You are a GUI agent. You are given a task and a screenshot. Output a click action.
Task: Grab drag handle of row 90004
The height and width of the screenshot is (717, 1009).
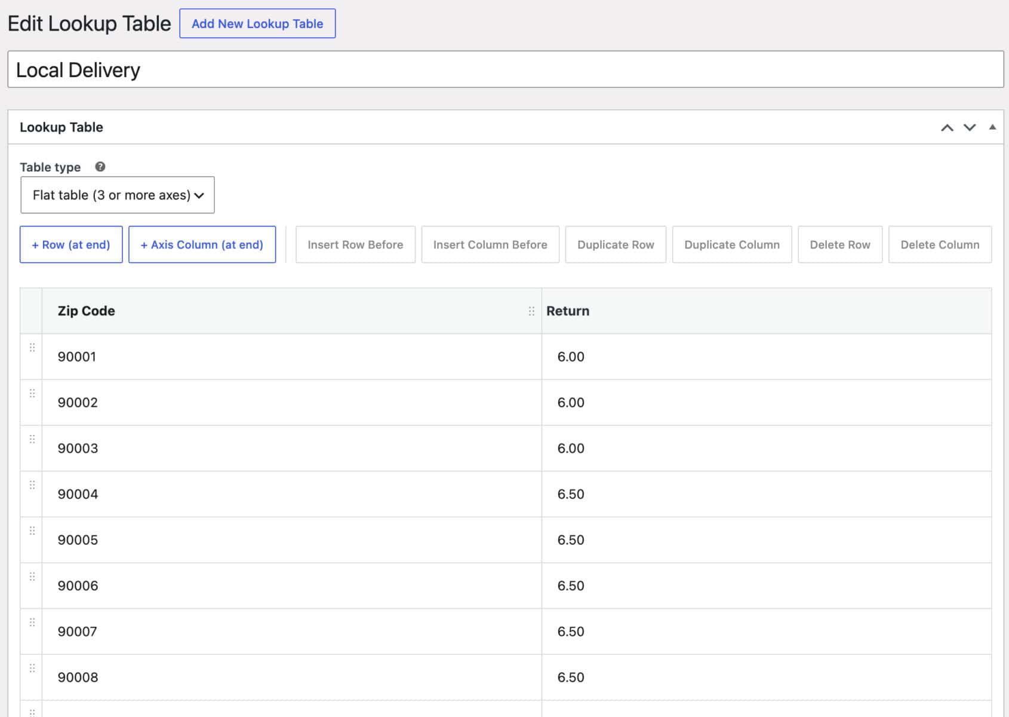coord(32,485)
